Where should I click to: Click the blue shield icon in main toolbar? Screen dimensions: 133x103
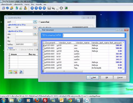point(7,8)
